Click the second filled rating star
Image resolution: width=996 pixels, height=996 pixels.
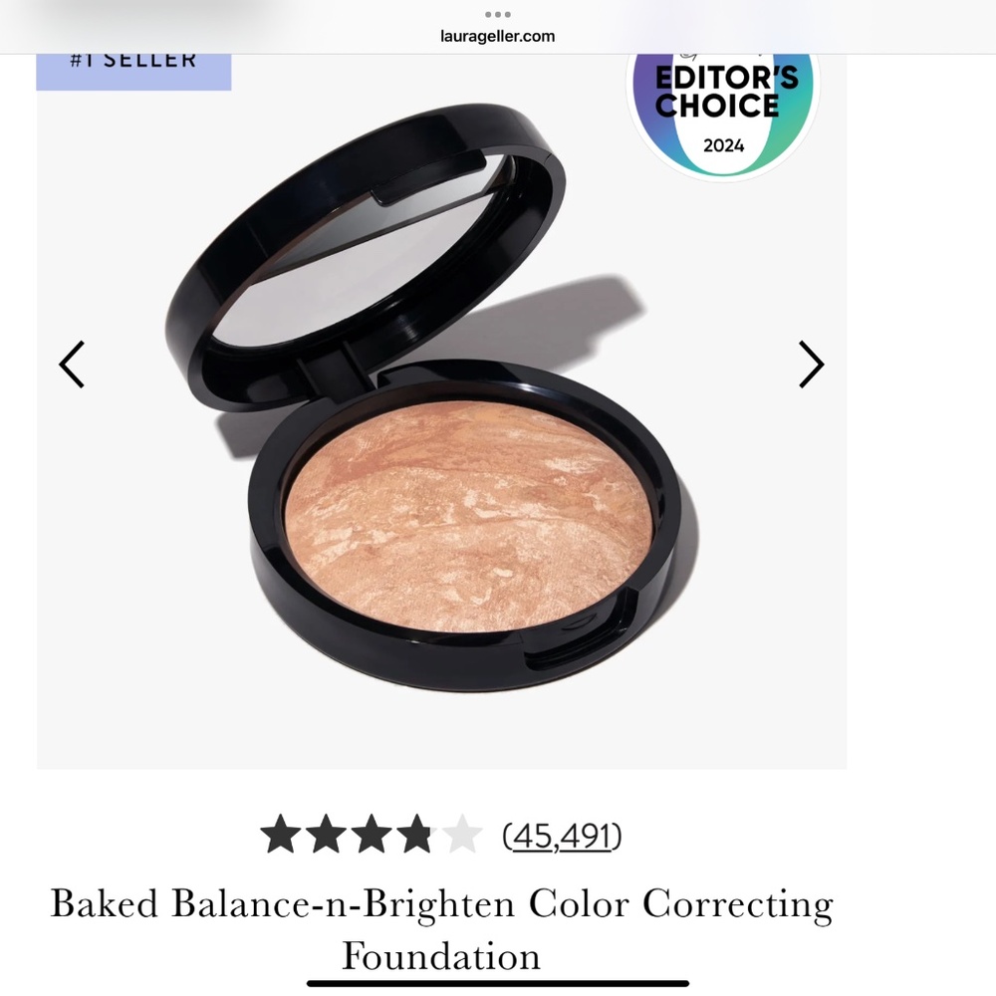pos(327,834)
